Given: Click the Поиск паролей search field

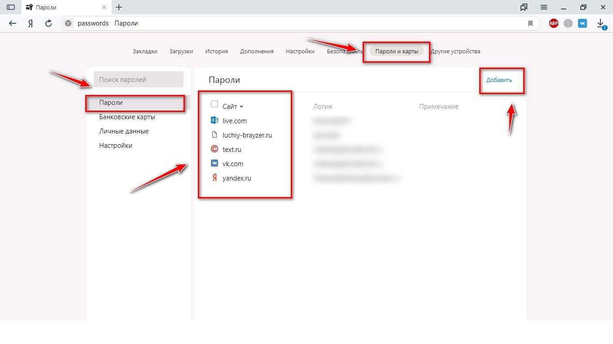Looking at the screenshot, I should pos(139,79).
